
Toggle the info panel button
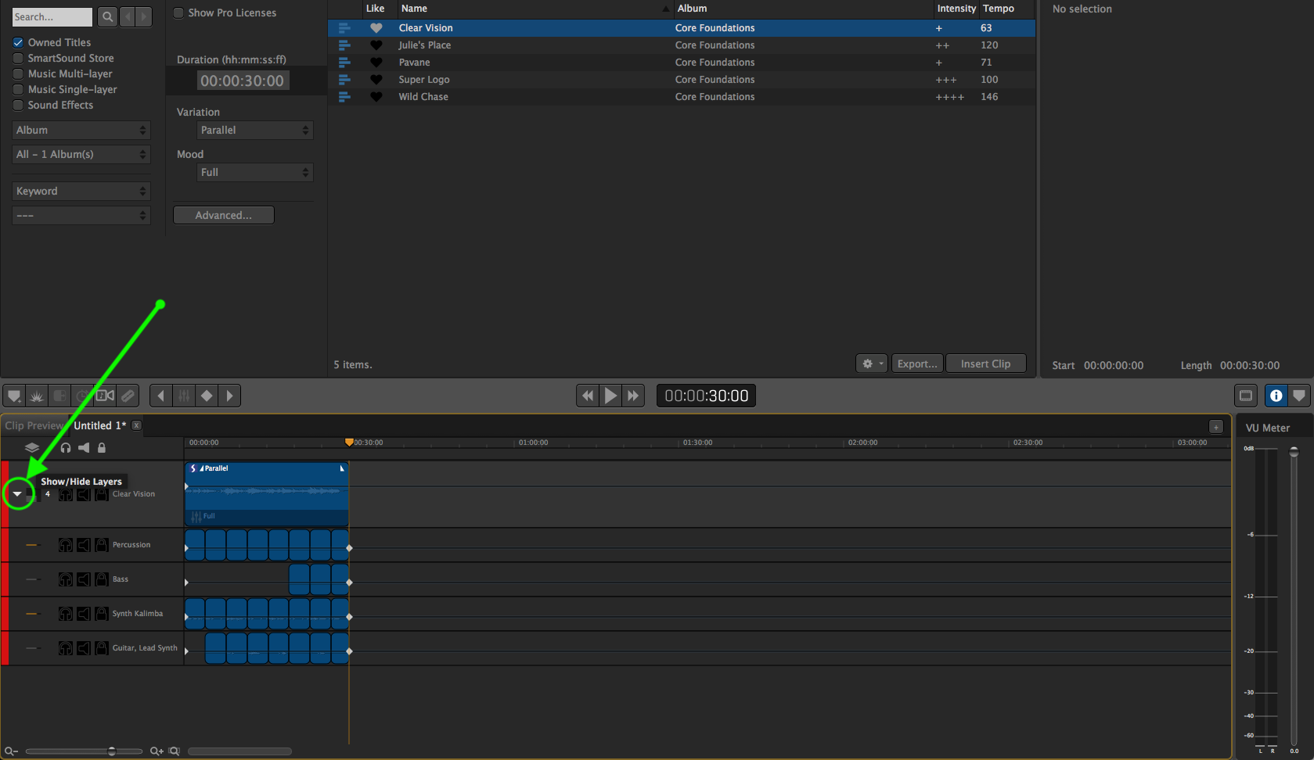[1276, 396]
